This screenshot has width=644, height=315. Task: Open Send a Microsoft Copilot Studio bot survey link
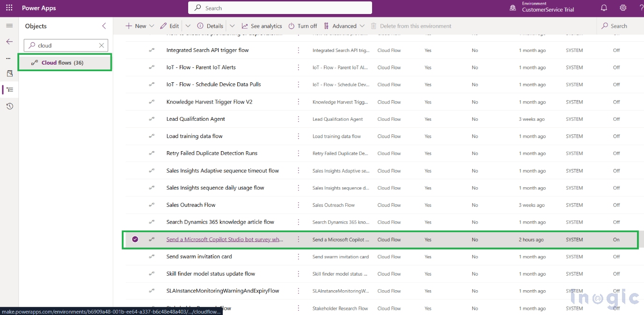pos(225,240)
